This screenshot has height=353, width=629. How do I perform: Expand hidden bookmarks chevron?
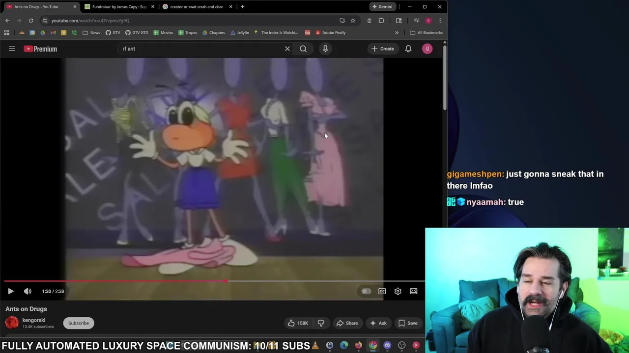point(397,33)
